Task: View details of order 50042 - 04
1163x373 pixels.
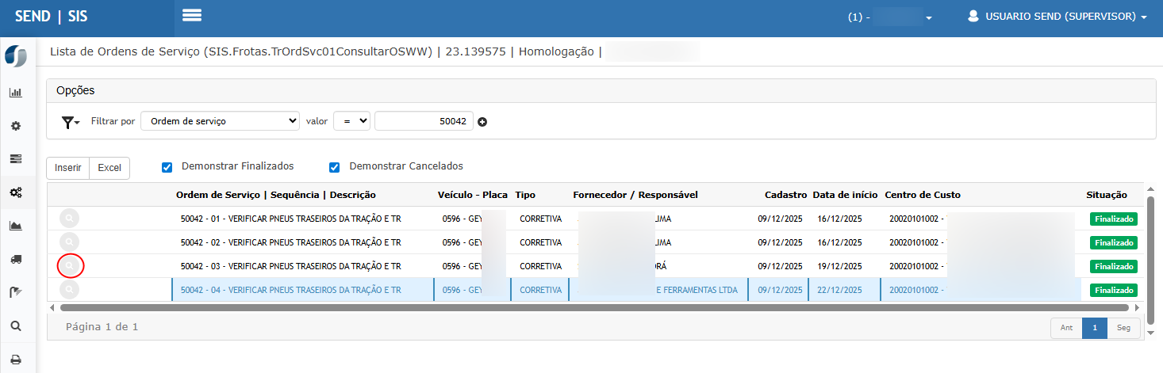Action: click(69, 290)
